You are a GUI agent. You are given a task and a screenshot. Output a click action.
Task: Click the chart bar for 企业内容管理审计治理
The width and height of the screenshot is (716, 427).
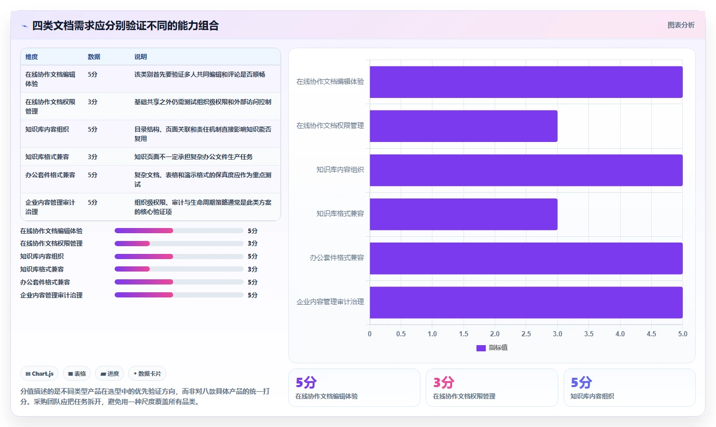coord(526,302)
